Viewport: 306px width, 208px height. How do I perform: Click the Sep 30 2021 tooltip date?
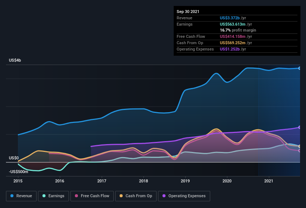(x=188, y=12)
